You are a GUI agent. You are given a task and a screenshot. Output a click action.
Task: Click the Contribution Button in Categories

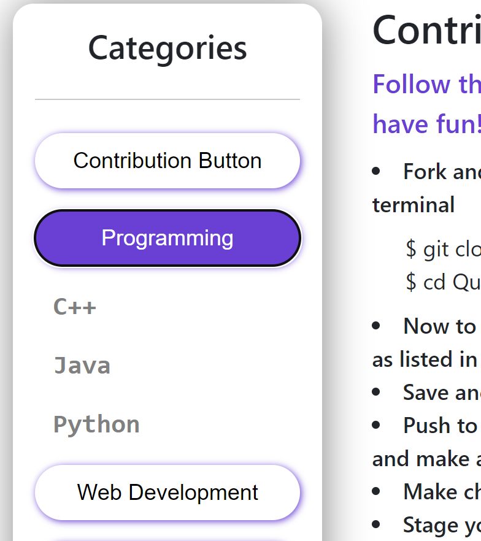[x=167, y=161]
